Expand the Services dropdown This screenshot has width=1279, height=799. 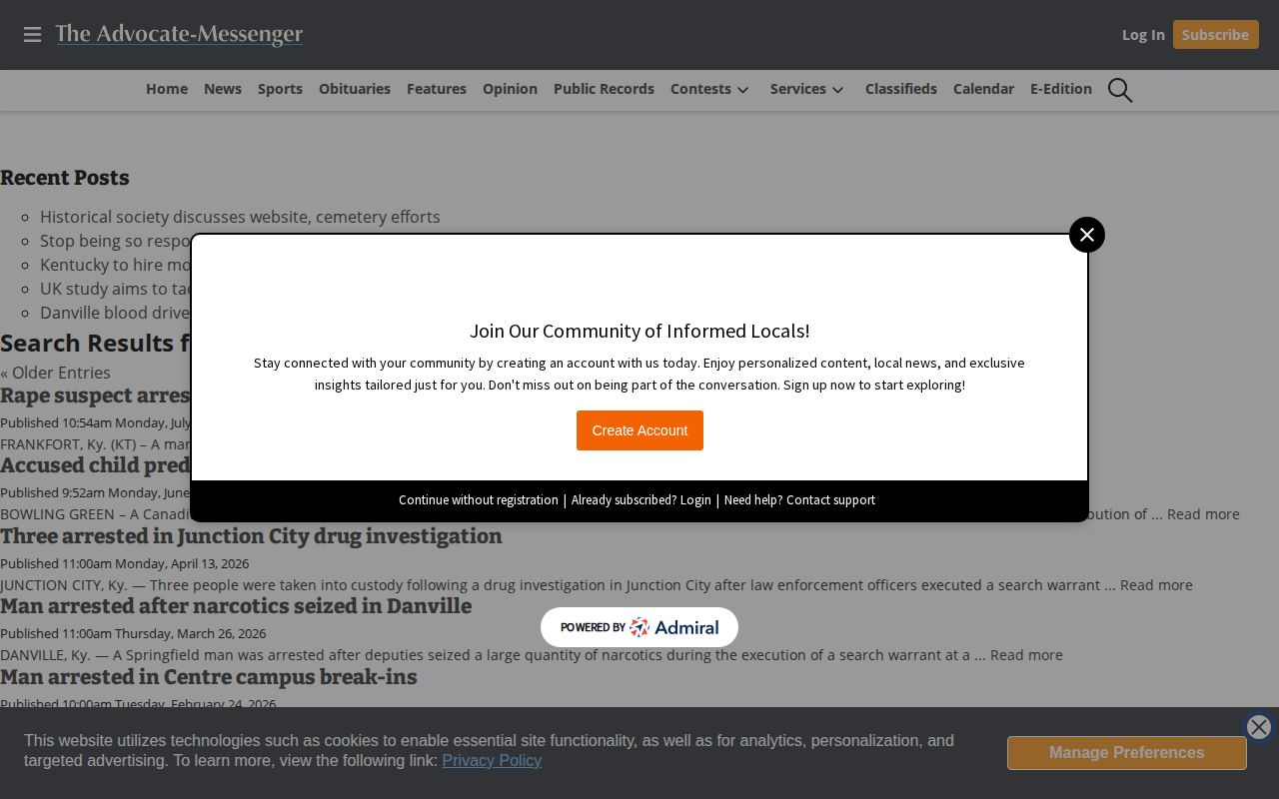(807, 89)
